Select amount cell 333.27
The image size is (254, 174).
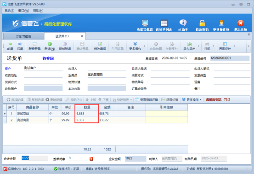pos(107,120)
